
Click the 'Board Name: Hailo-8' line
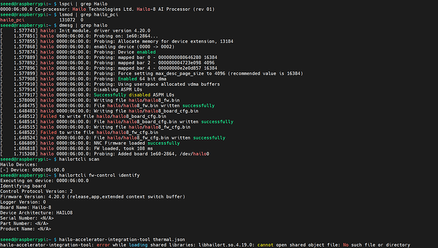pyautogui.click(x=25, y=207)
